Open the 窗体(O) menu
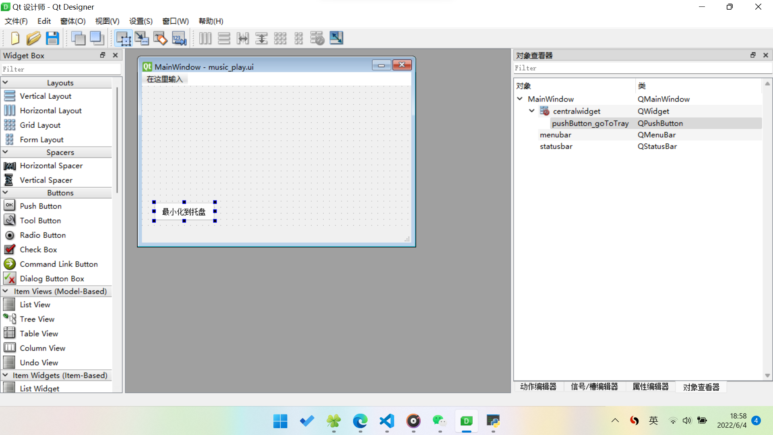Viewport: 773px width, 435px height. coord(73,21)
